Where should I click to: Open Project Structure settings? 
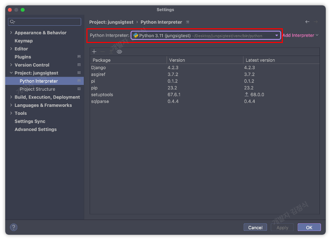point(37,89)
